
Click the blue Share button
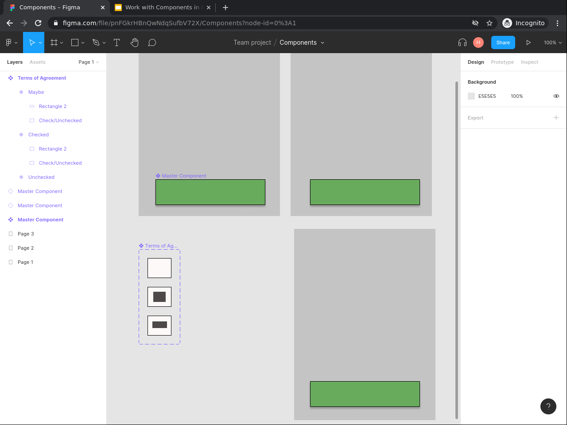pyautogui.click(x=503, y=42)
